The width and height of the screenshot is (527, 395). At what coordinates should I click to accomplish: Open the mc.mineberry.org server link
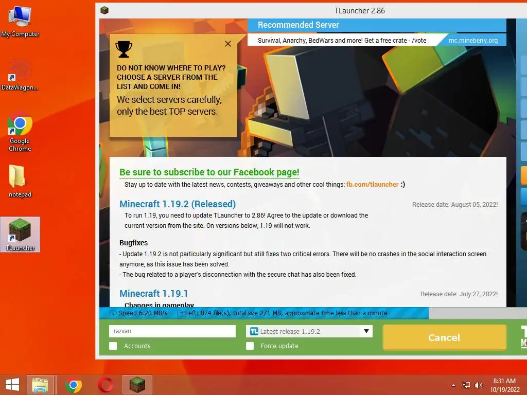coord(473,40)
